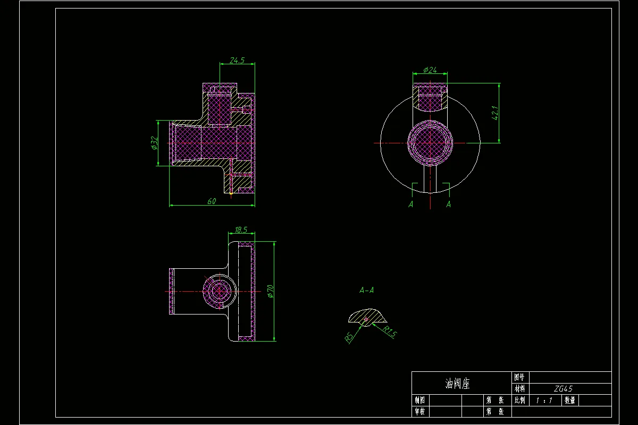Click the A-A section title
Screen dimensions: 638x425
366,291
